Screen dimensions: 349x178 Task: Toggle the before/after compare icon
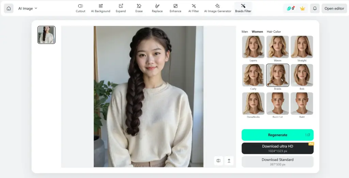(218, 161)
